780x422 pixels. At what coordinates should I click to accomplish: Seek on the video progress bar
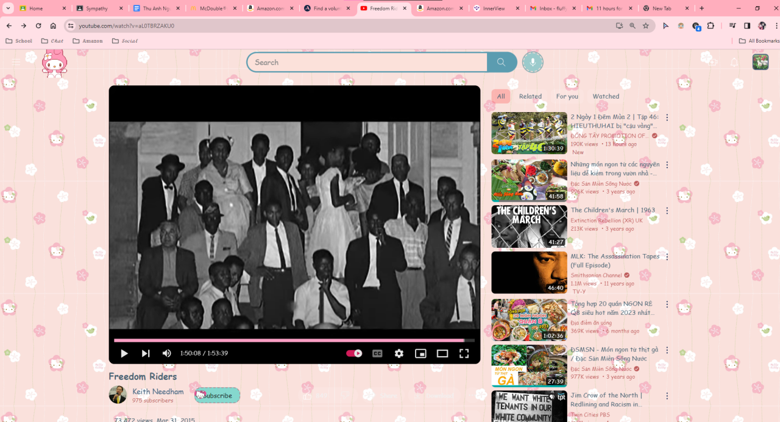(294, 340)
